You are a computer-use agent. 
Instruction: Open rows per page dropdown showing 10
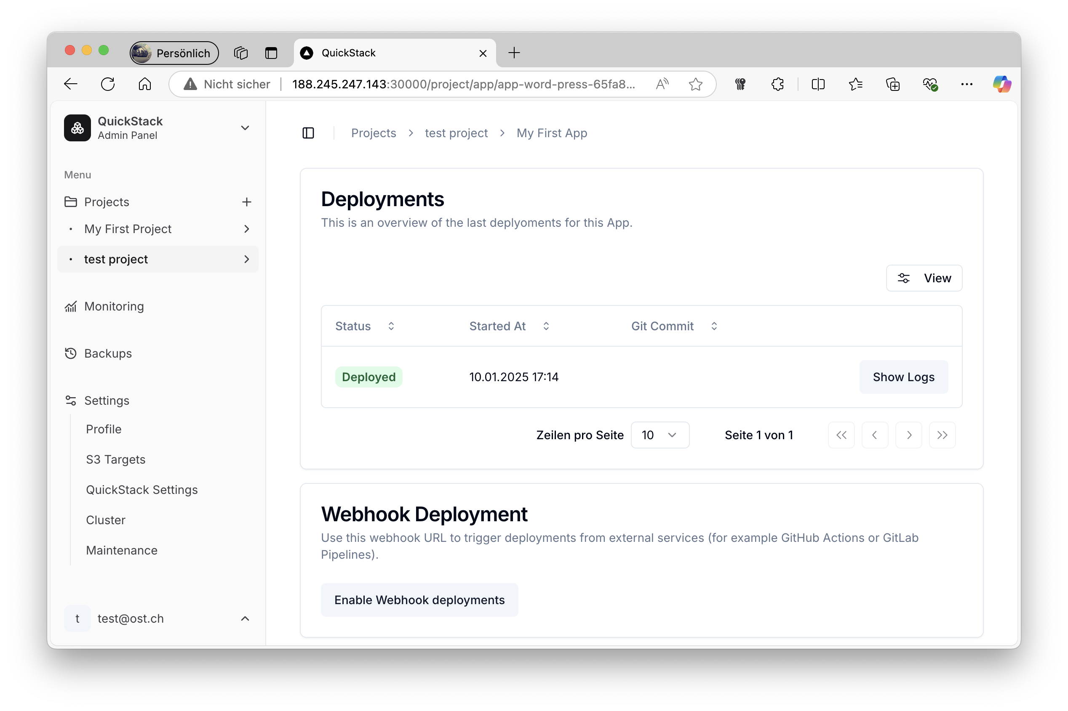(x=659, y=435)
